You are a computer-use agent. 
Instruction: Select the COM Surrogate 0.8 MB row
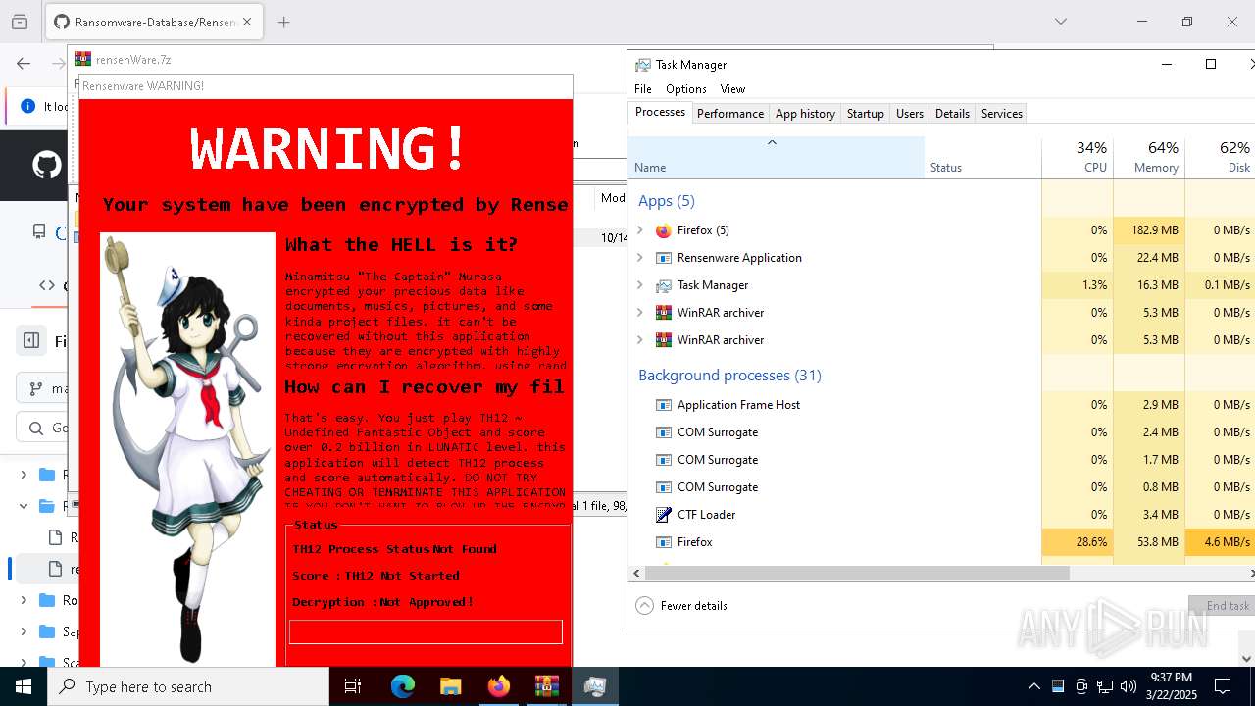point(941,487)
